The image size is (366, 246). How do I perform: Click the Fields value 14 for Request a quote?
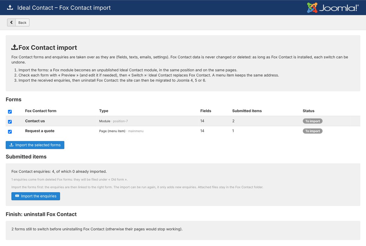202,131
